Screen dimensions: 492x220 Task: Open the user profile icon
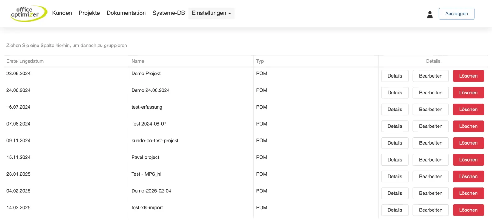(430, 15)
